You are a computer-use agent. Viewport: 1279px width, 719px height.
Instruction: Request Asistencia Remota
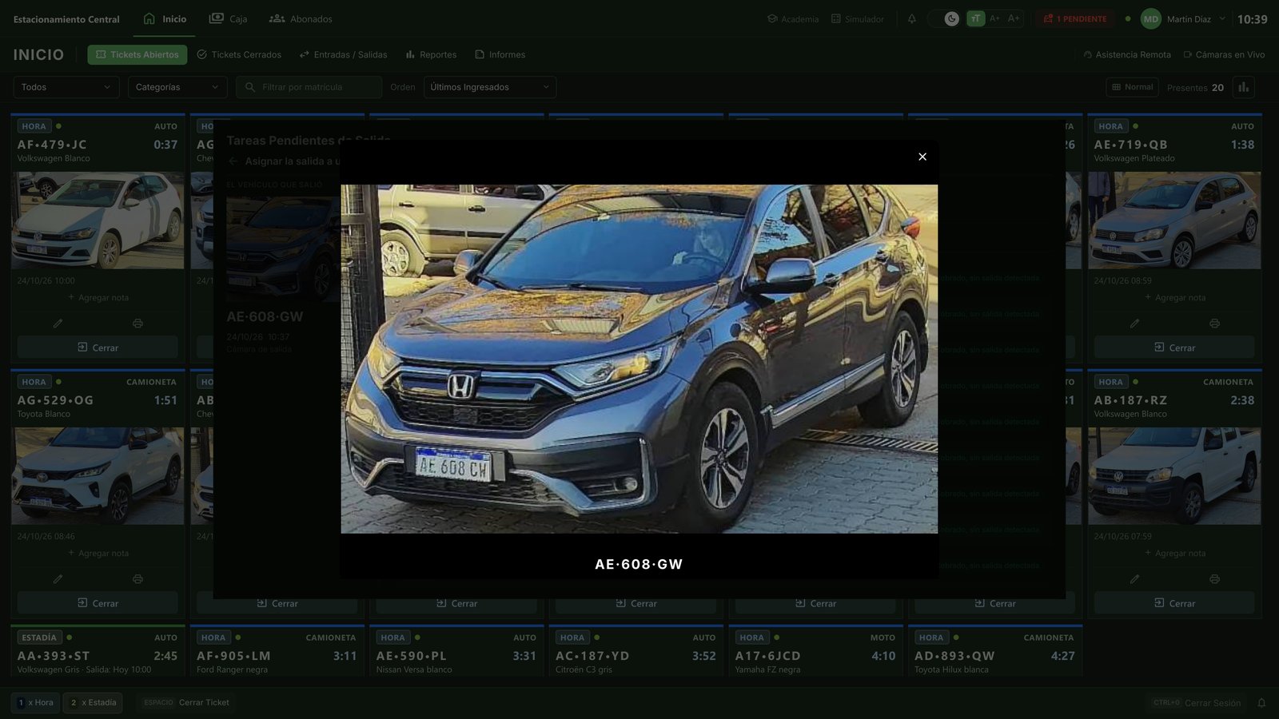1127,54
